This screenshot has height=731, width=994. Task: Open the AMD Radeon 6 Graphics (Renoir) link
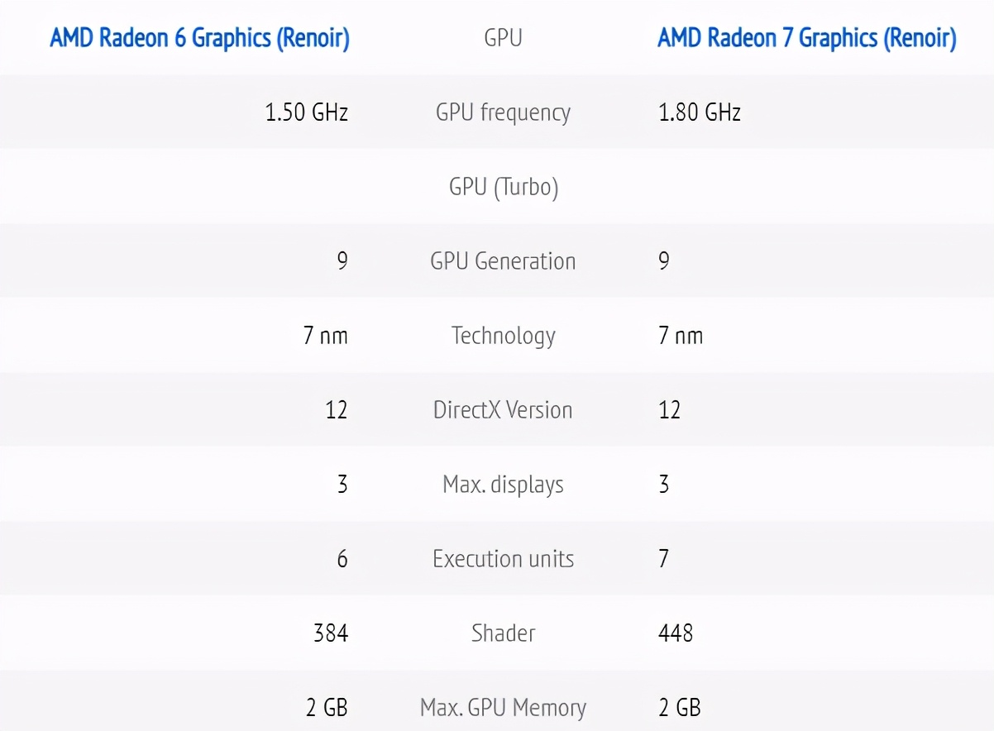[199, 38]
